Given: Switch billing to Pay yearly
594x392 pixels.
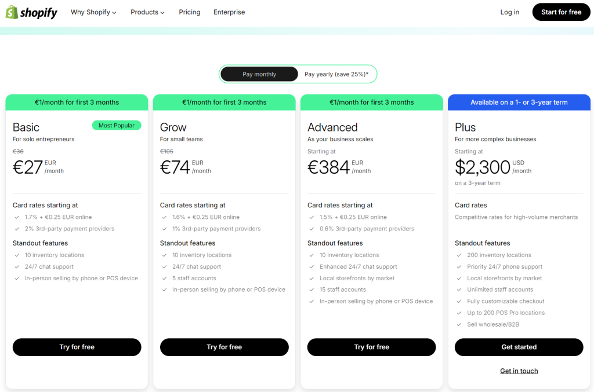Looking at the screenshot, I should tap(336, 74).
